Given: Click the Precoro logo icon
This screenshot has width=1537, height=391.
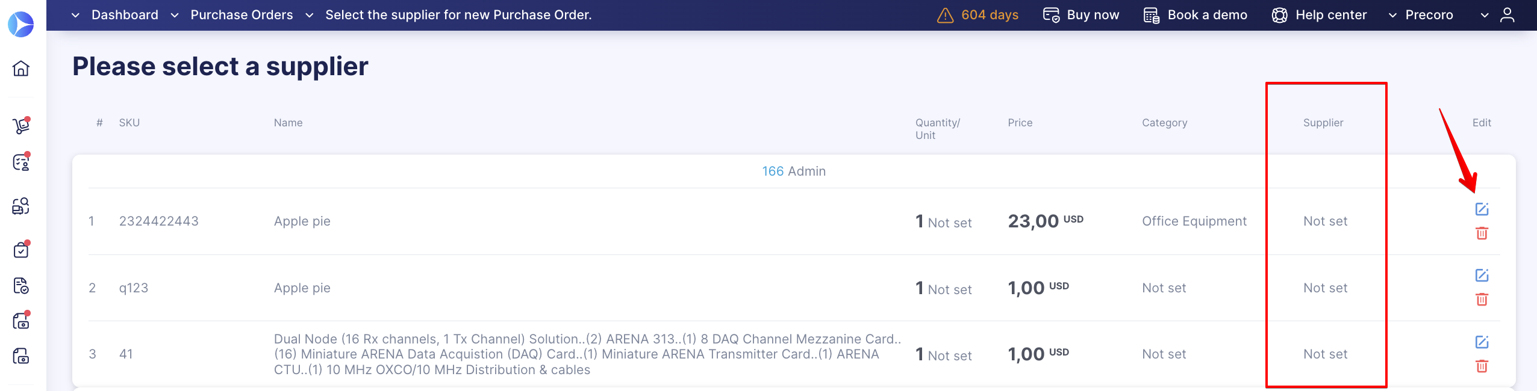Looking at the screenshot, I should tap(21, 24).
